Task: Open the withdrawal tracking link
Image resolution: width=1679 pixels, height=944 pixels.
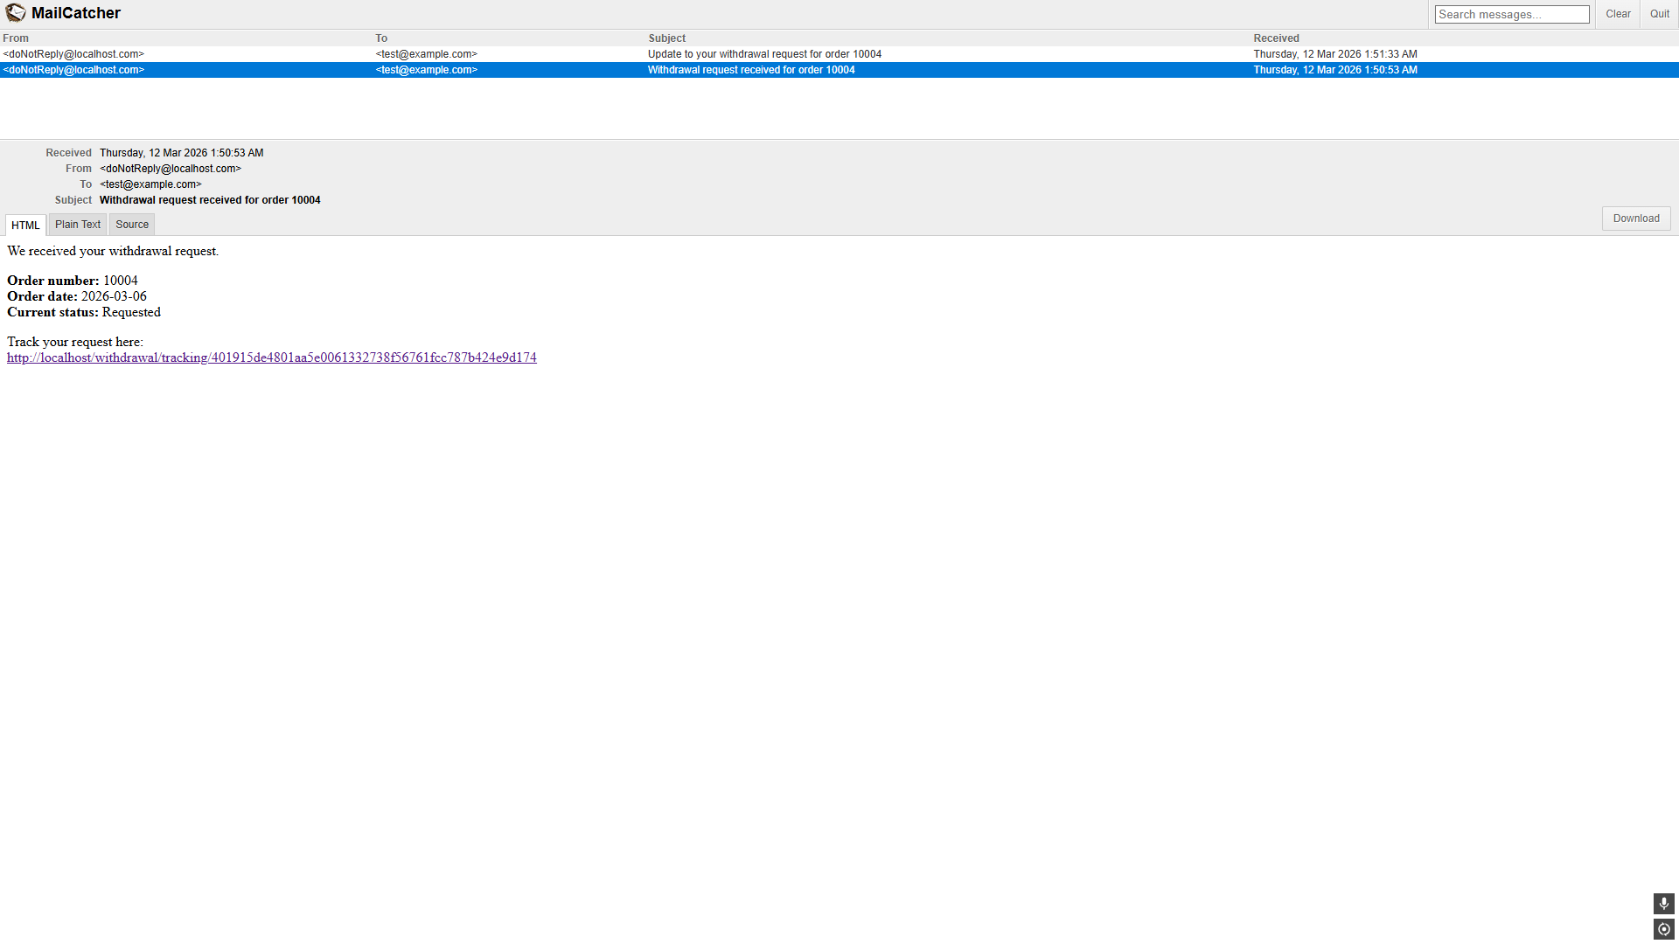Action: (272, 357)
